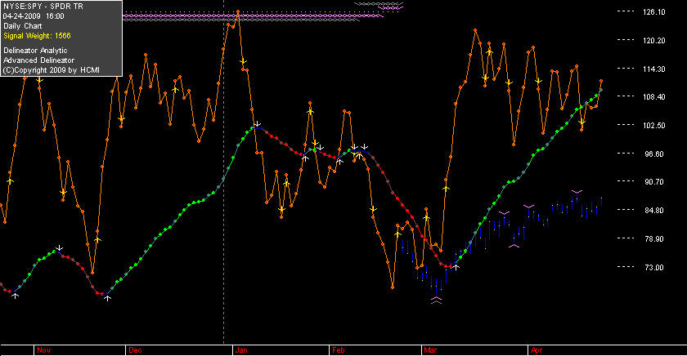This screenshot has width=687, height=356.
Task: Click the Advanced Delineator text
Action: click(x=38, y=60)
